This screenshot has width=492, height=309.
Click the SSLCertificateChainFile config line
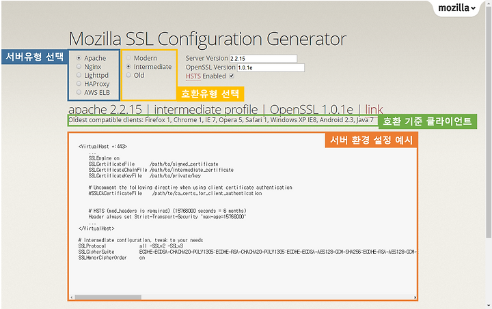pyautogui.click(x=161, y=170)
